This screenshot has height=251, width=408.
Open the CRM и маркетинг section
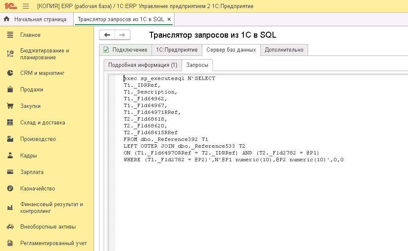point(42,73)
